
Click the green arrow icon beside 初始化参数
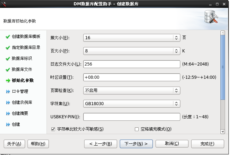(x=8, y=80)
